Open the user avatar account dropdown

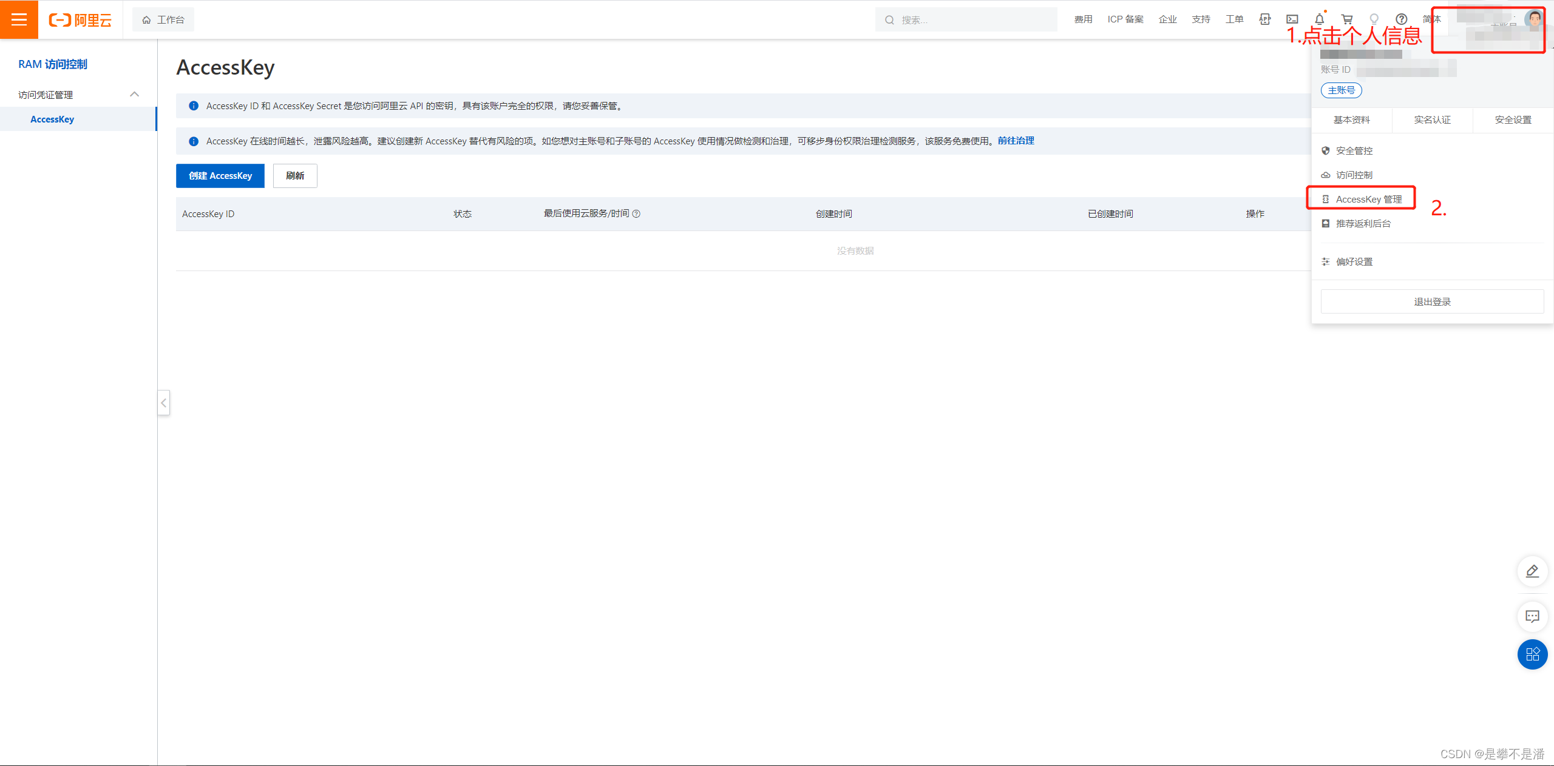[1534, 19]
